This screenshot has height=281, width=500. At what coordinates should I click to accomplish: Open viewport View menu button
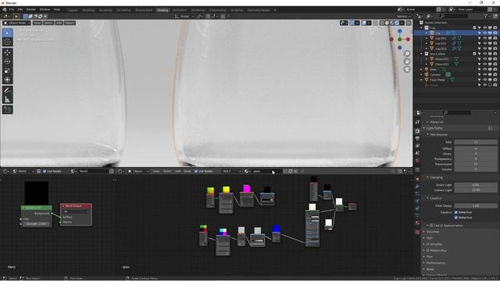pyautogui.click(x=37, y=23)
